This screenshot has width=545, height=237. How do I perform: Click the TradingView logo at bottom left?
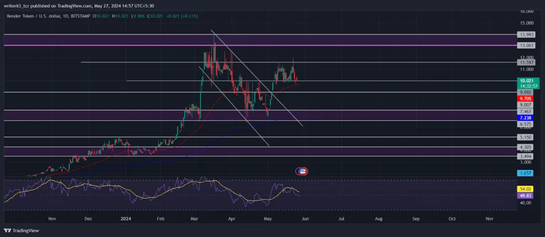coord(21,231)
